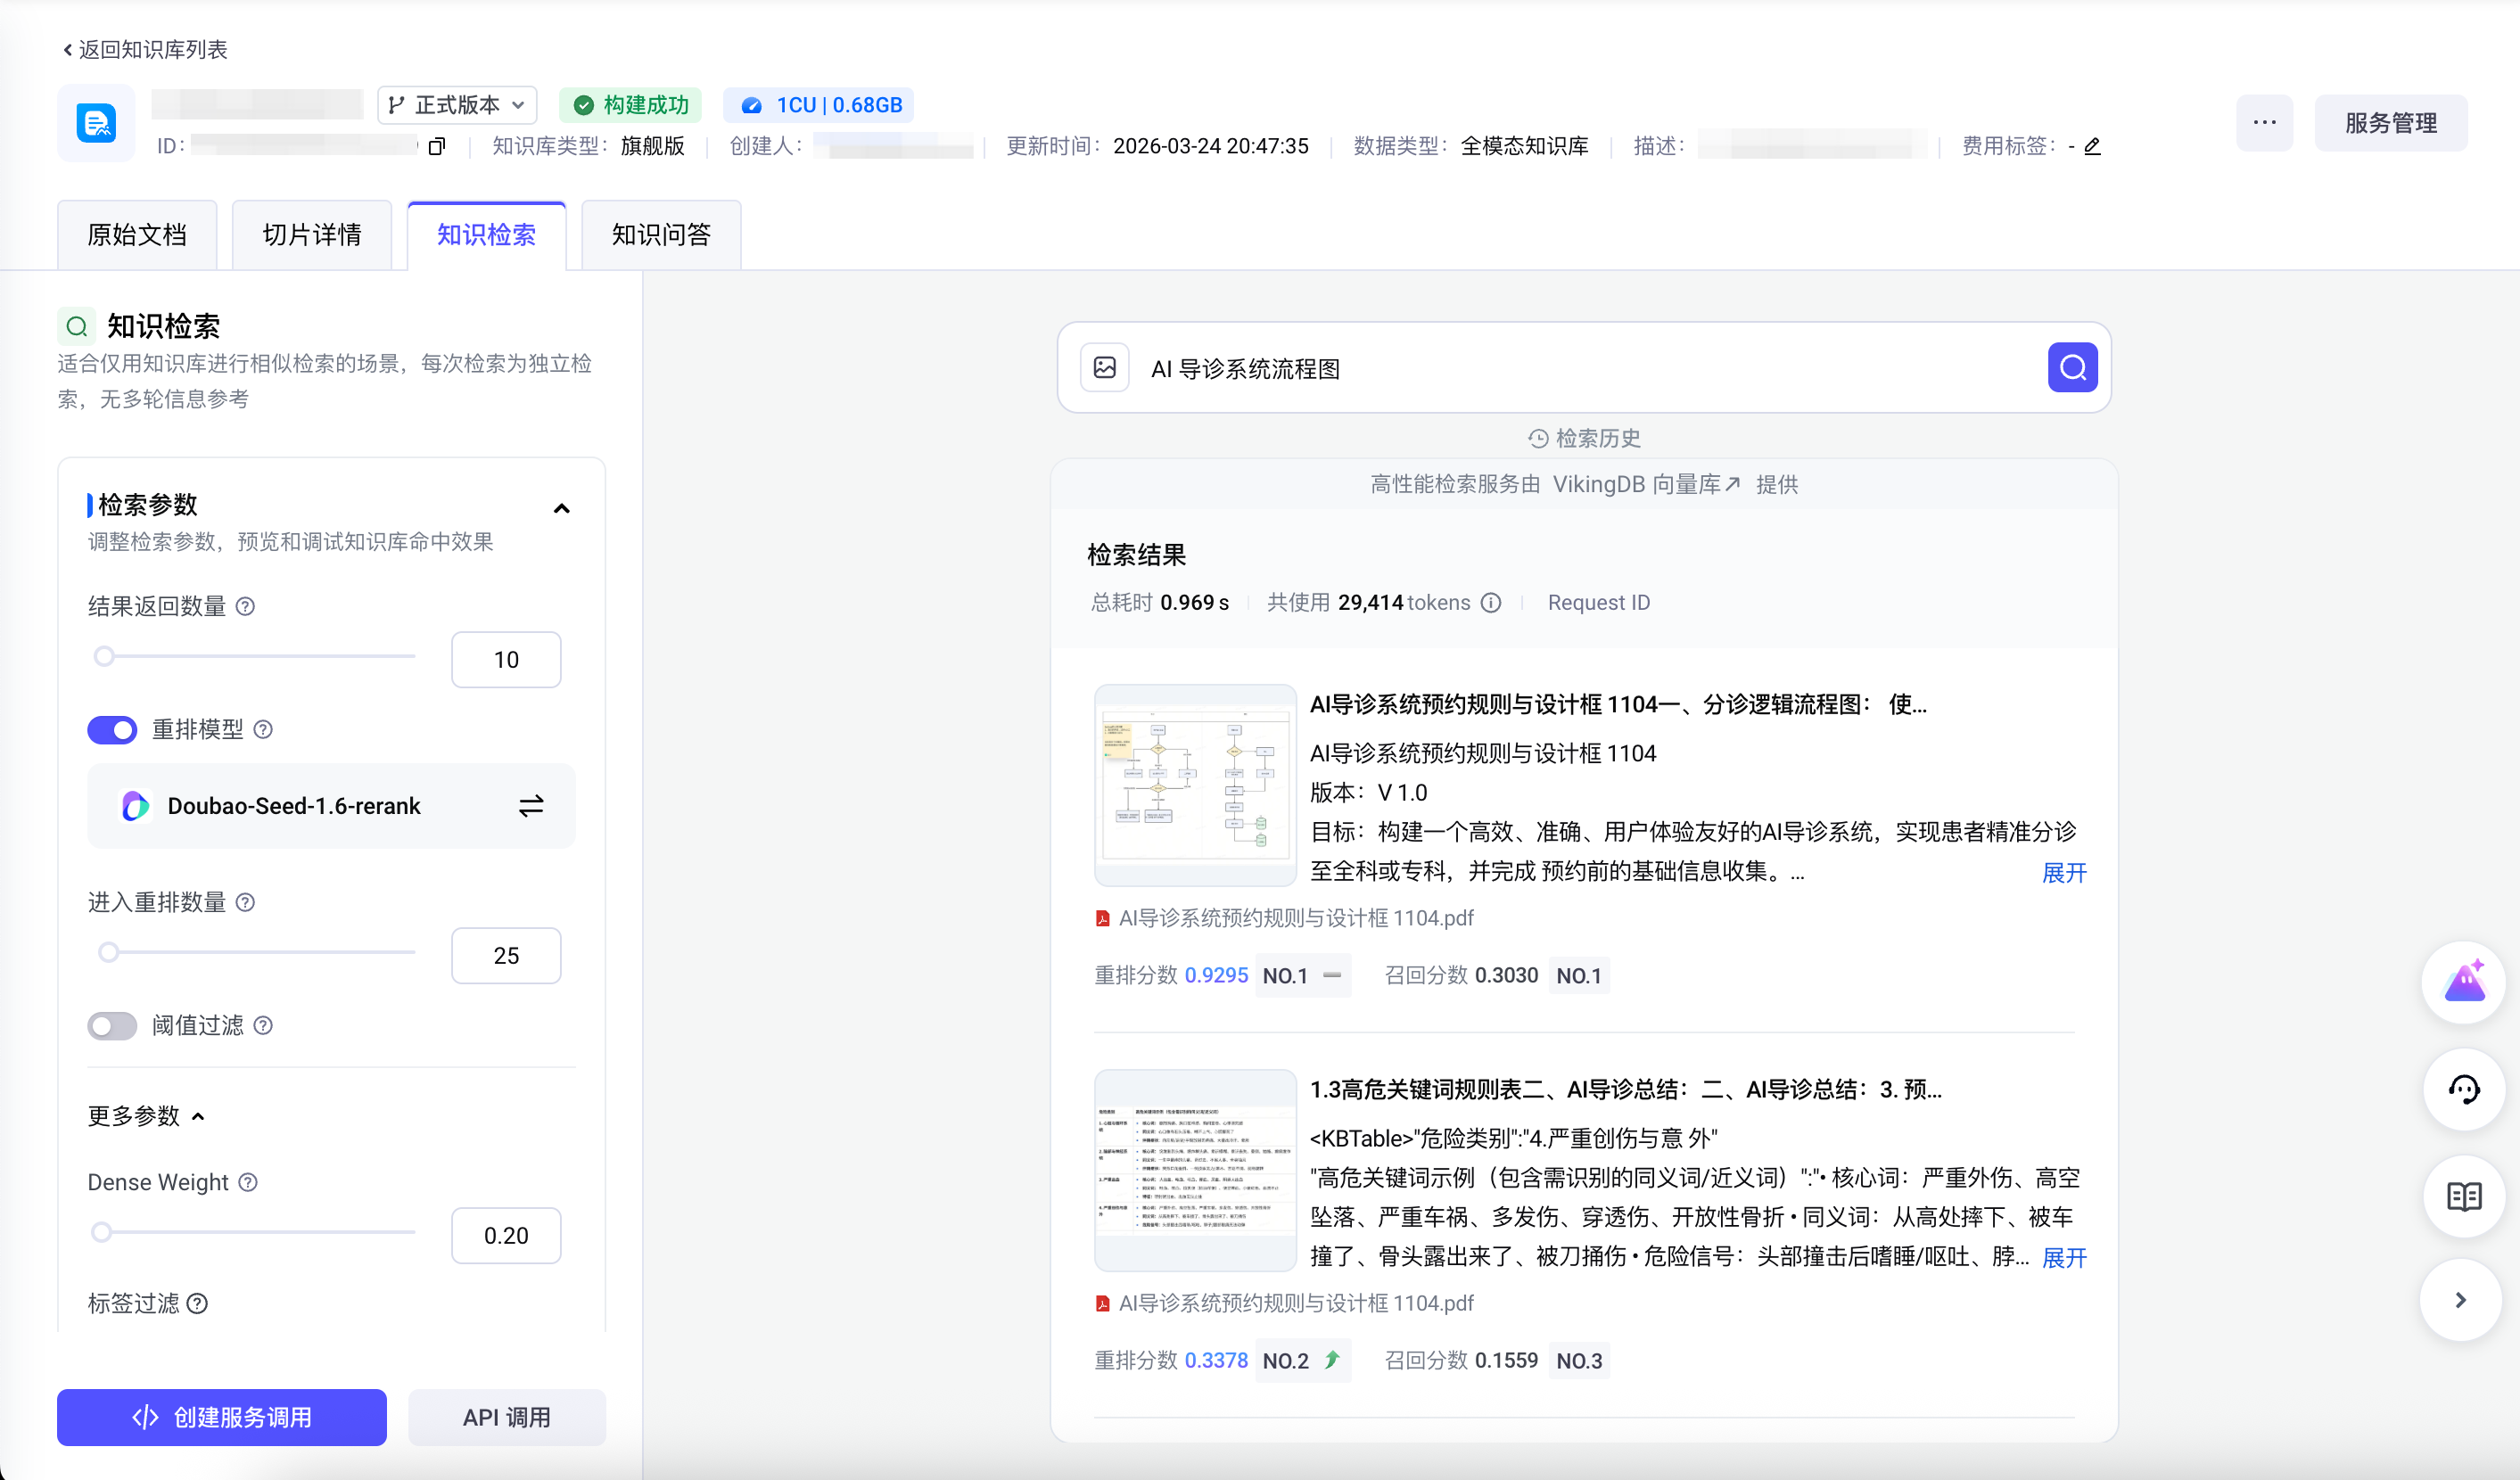Open the three-dot more options menu
Screen dimensions: 2520x1480
pyautogui.click(x=2264, y=123)
